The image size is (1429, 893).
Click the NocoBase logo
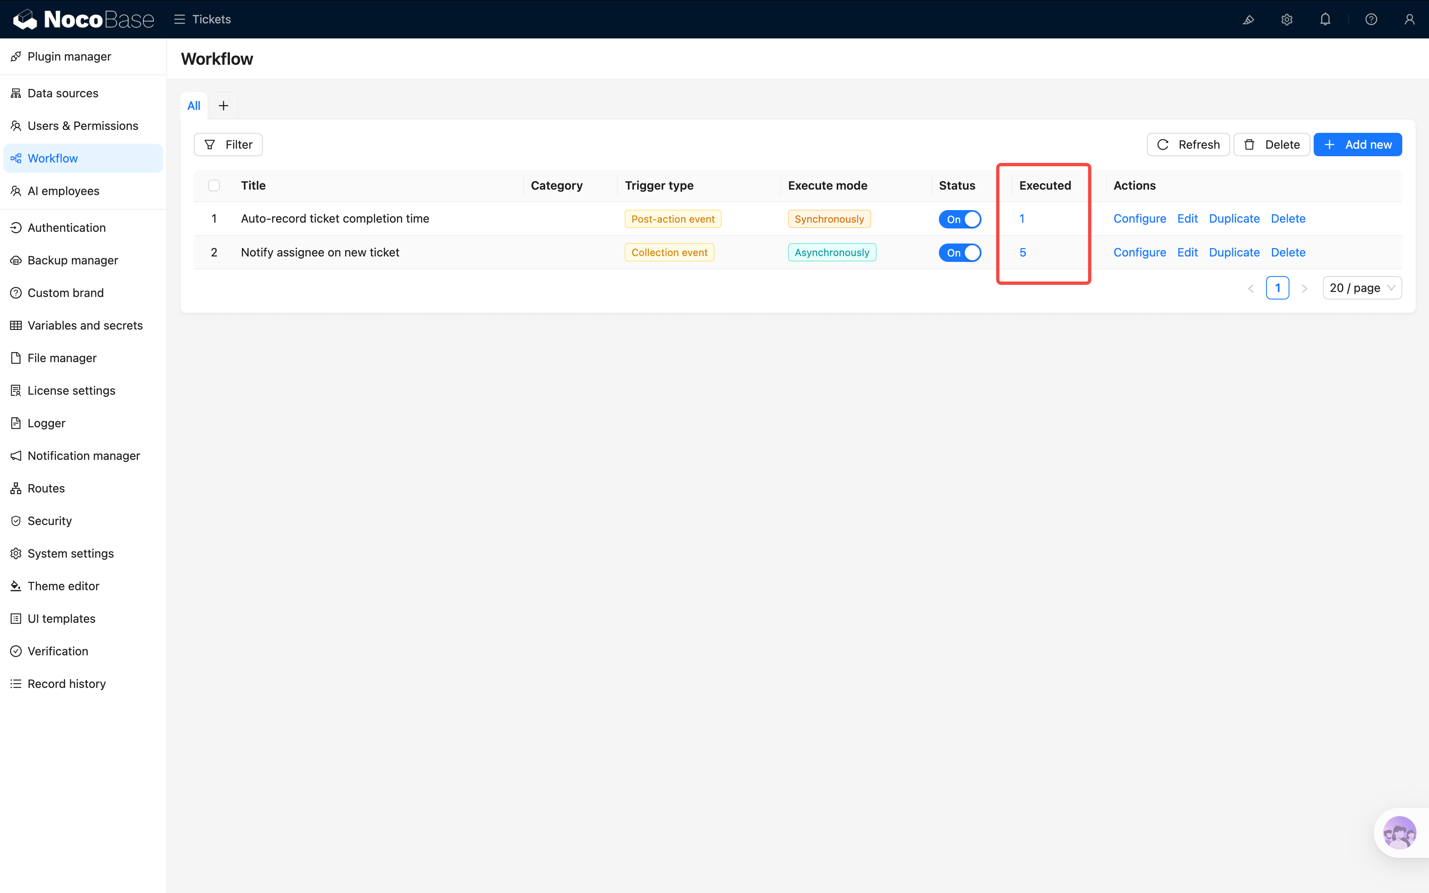tap(83, 19)
